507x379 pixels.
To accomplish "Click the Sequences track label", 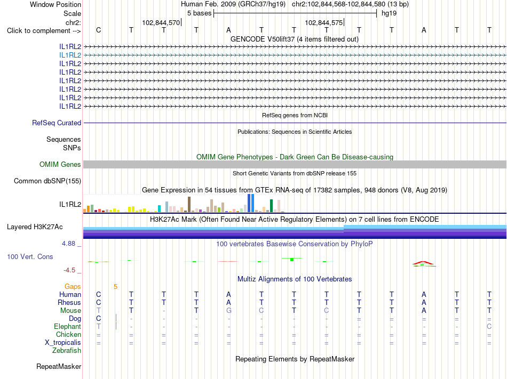I will pyautogui.click(x=64, y=139).
